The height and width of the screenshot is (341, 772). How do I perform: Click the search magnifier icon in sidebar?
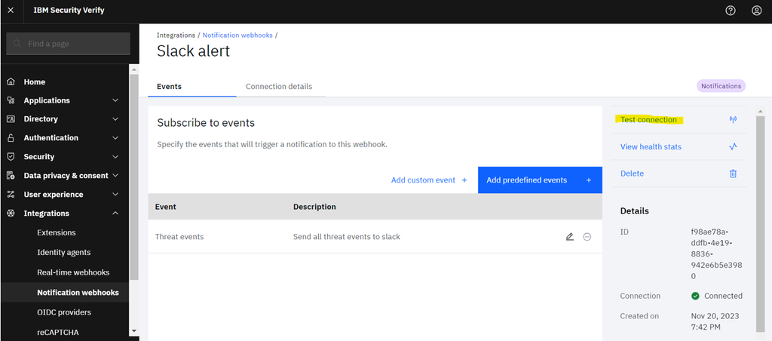coord(18,44)
